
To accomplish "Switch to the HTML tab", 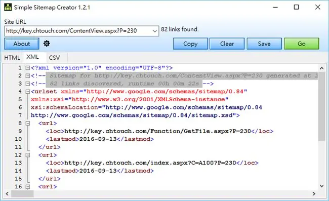I will (12, 58).
